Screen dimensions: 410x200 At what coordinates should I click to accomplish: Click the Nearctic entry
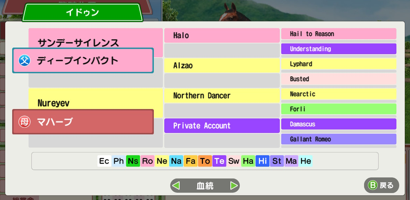339,94
